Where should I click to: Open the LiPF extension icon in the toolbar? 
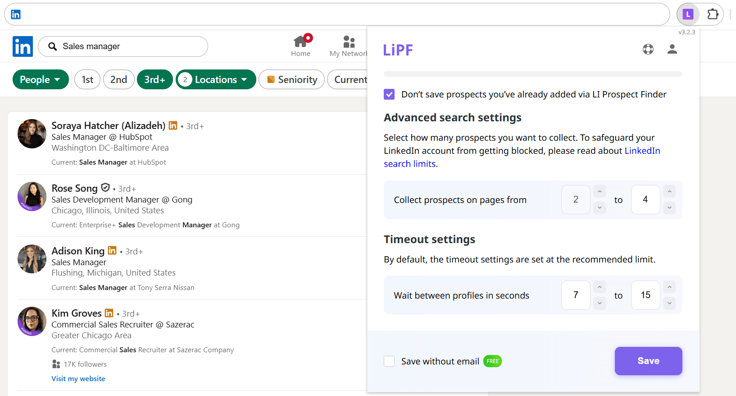coord(687,14)
